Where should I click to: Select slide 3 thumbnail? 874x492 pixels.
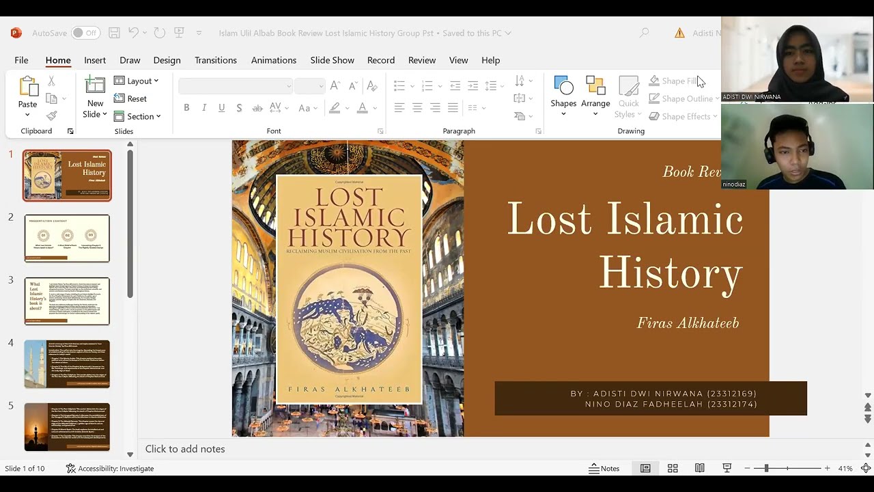pyautogui.click(x=67, y=301)
